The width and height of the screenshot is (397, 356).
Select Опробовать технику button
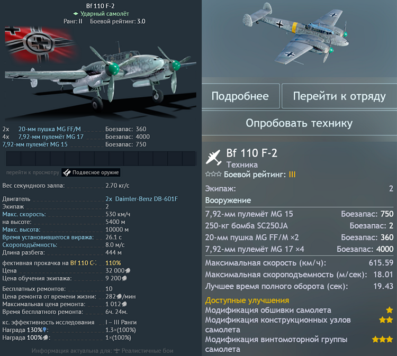(x=299, y=123)
